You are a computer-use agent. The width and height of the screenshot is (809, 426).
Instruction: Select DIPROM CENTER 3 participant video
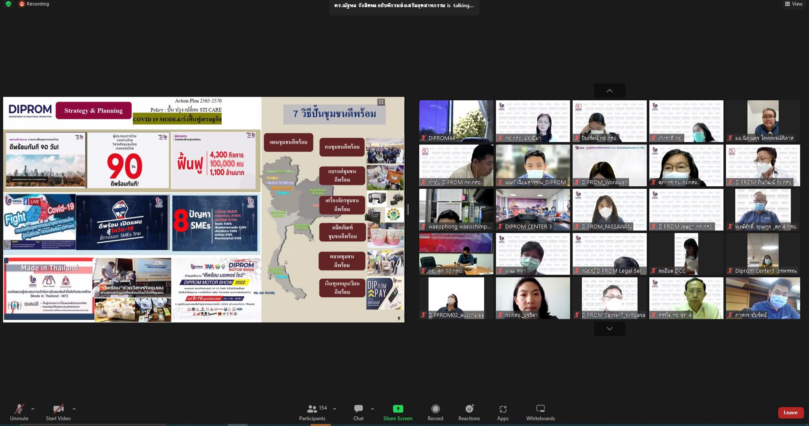(533, 209)
